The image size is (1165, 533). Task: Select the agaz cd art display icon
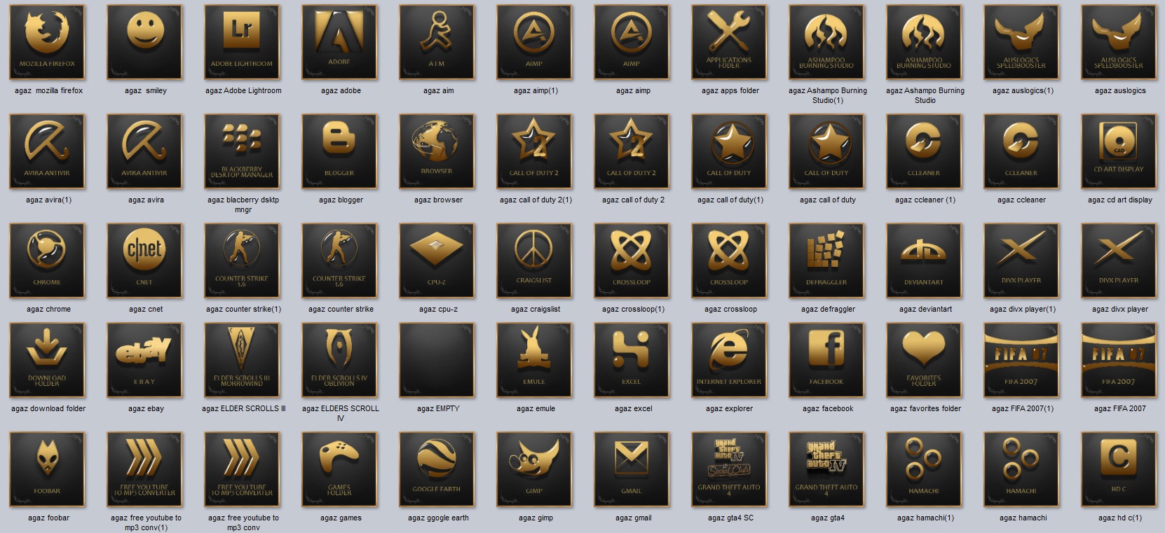[x=1119, y=151]
